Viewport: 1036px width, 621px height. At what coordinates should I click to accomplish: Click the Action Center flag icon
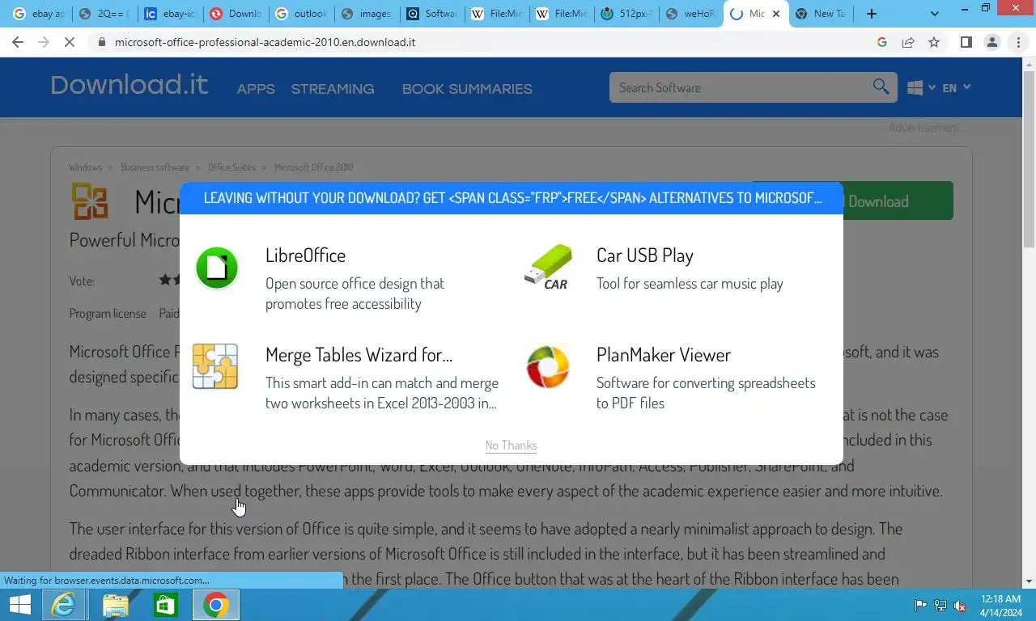[920, 606]
